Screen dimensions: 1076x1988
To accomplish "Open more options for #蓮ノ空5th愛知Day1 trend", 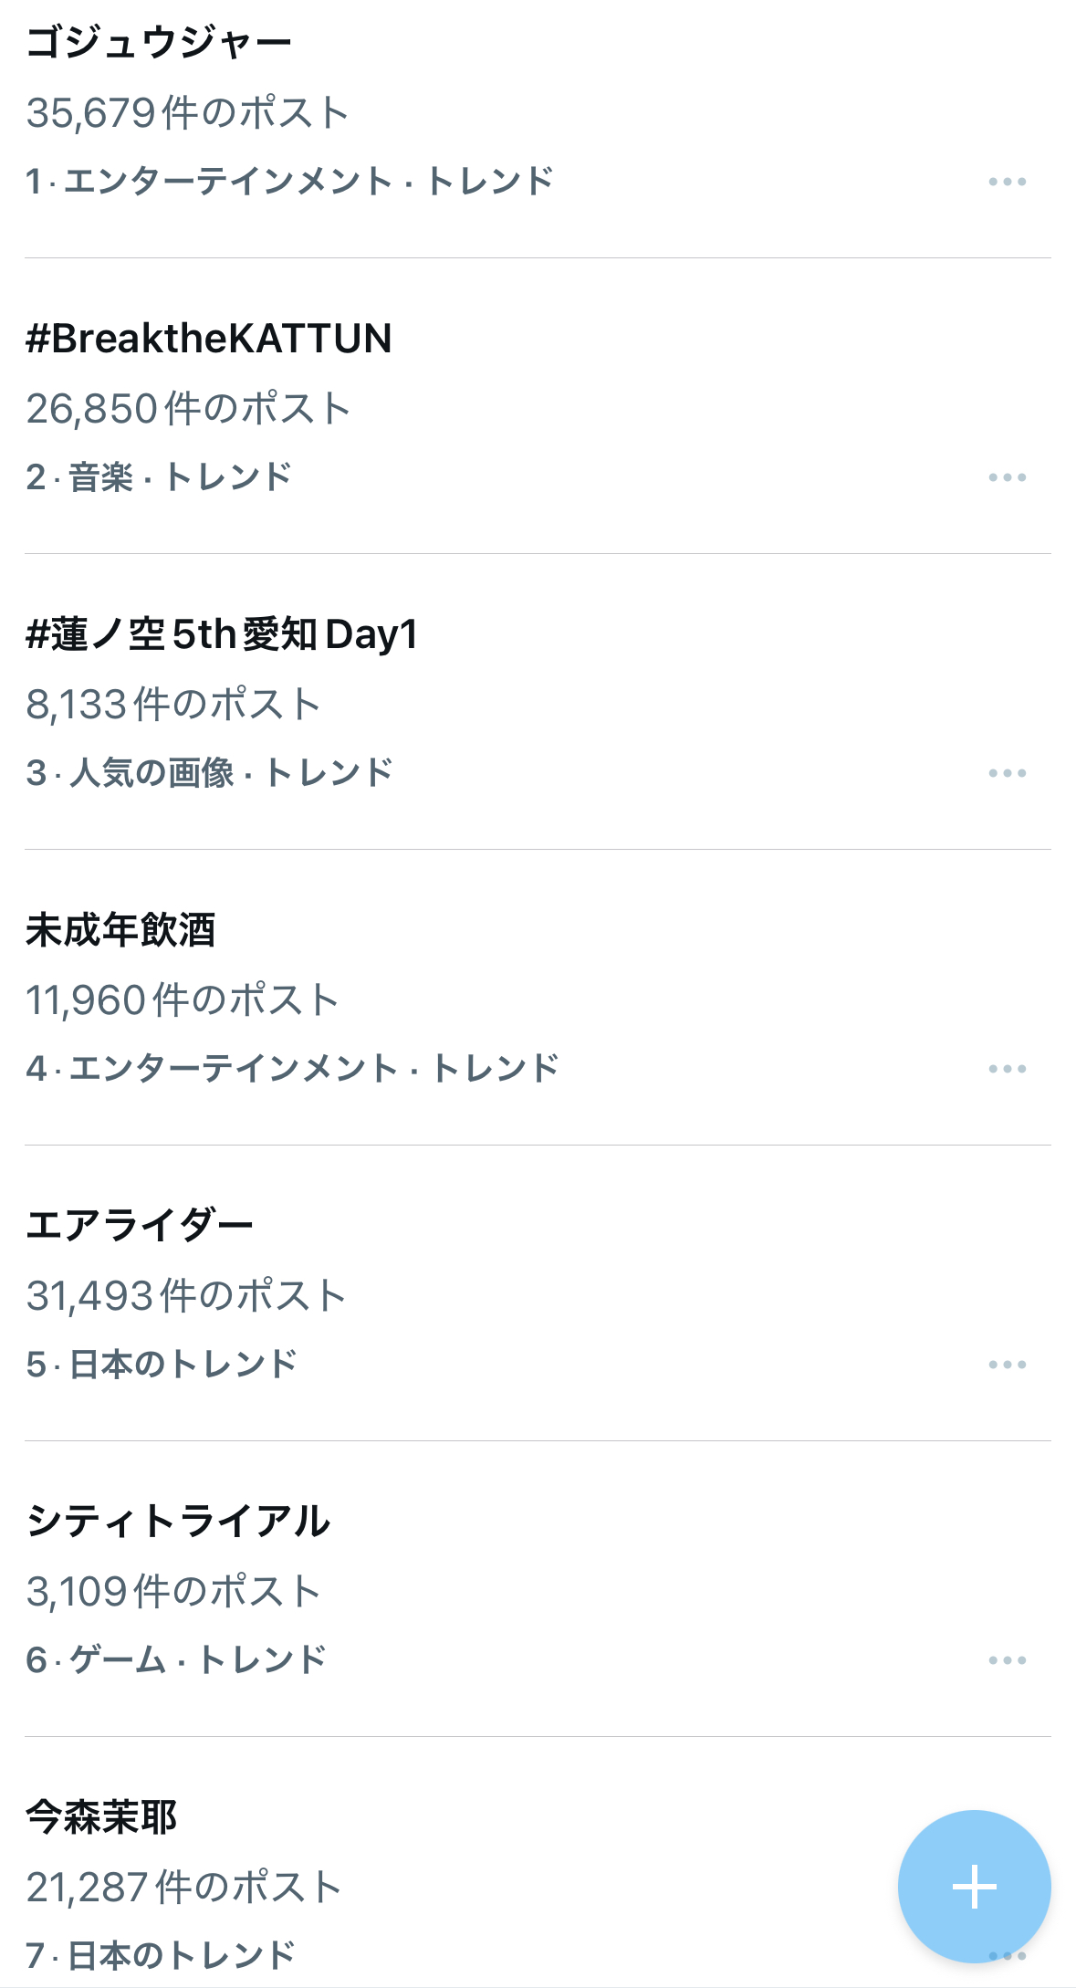I will click(1007, 773).
